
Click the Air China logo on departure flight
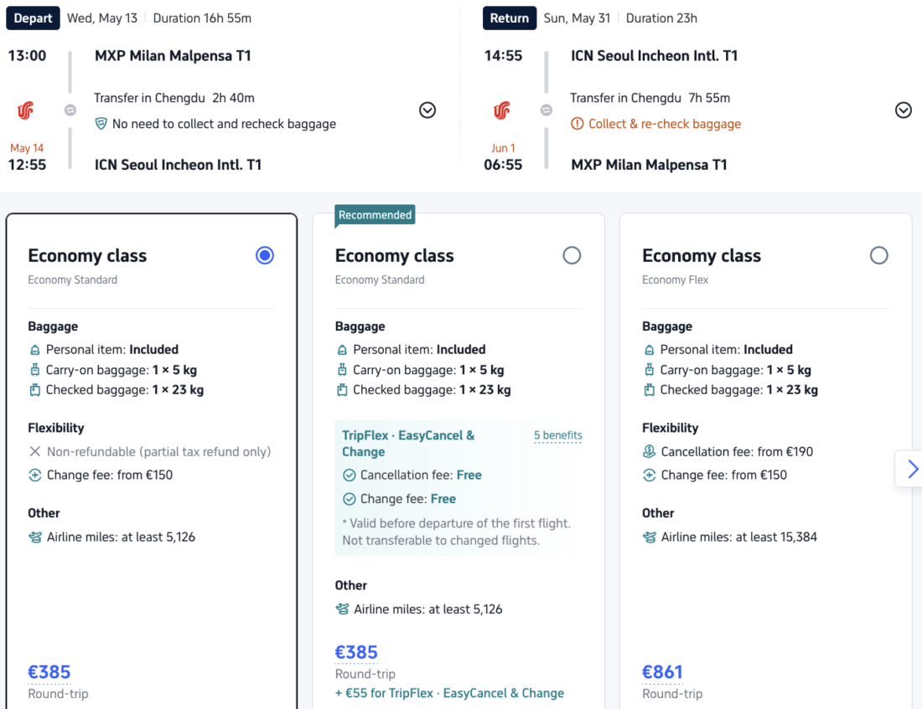point(26,110)
